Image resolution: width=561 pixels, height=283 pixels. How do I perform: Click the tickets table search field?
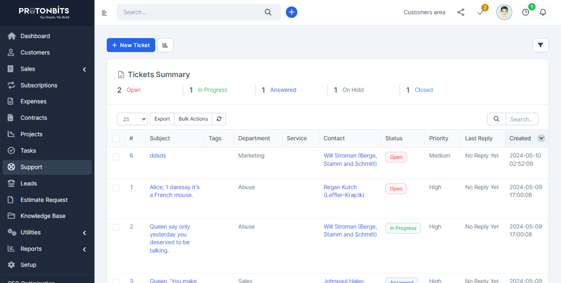click(521, 119)
